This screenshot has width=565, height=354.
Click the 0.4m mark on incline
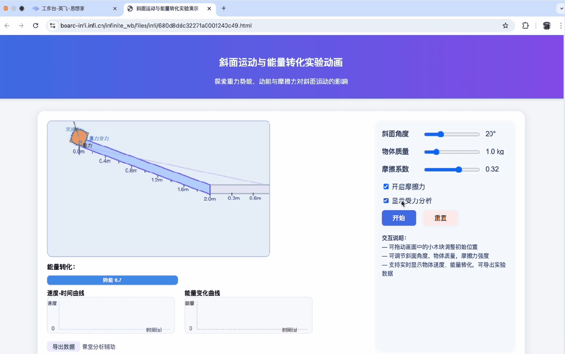[x=105, y=161]
